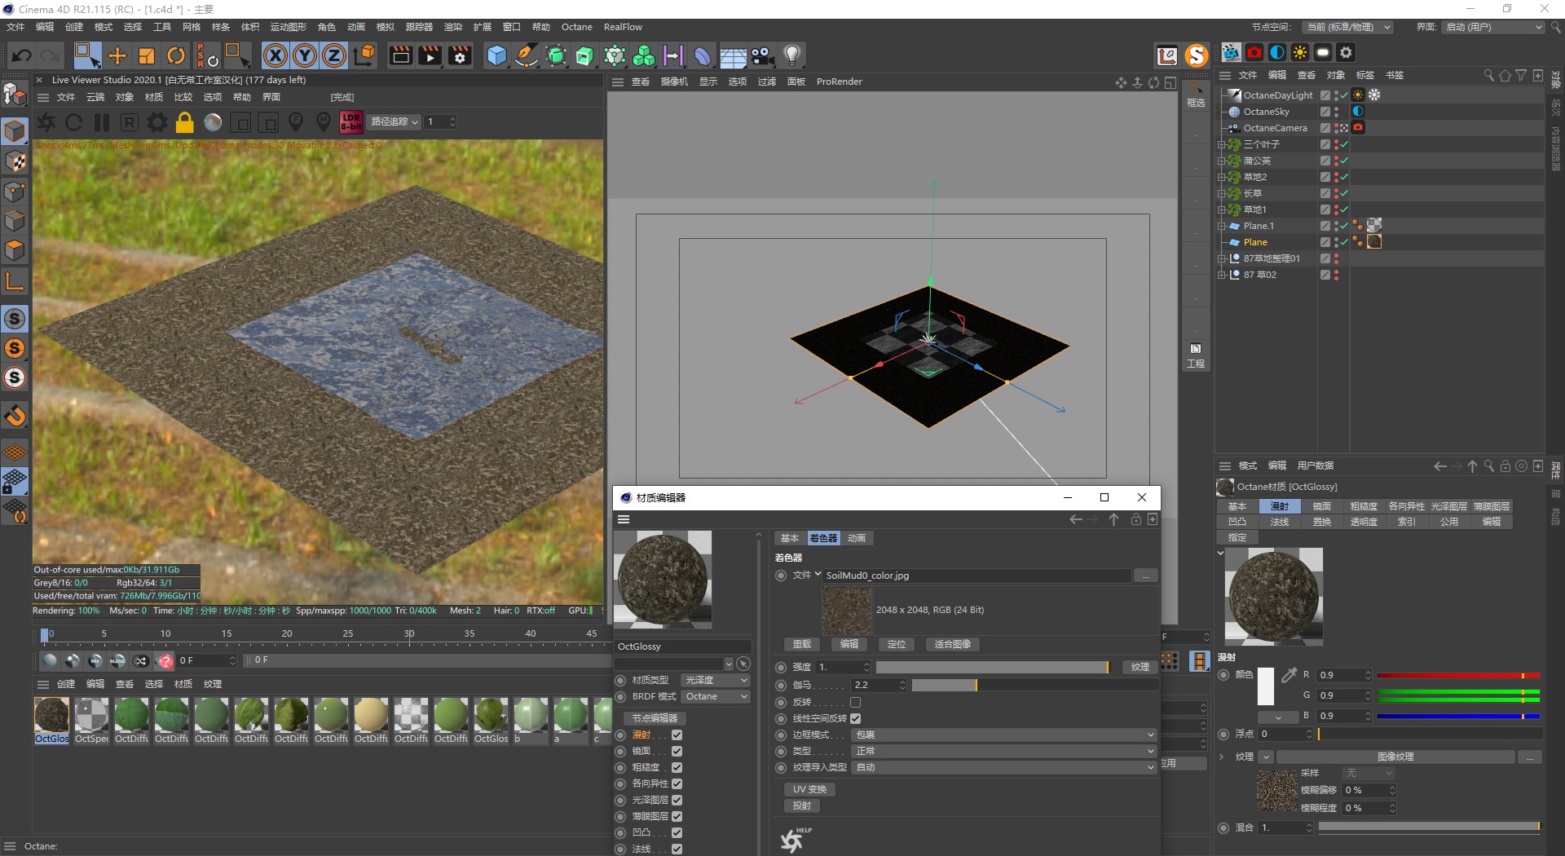The image size is (1565, 856).
Task: Select the OctGlos material thumbnail
Action: pyautogui.click(x=51, y=720)
